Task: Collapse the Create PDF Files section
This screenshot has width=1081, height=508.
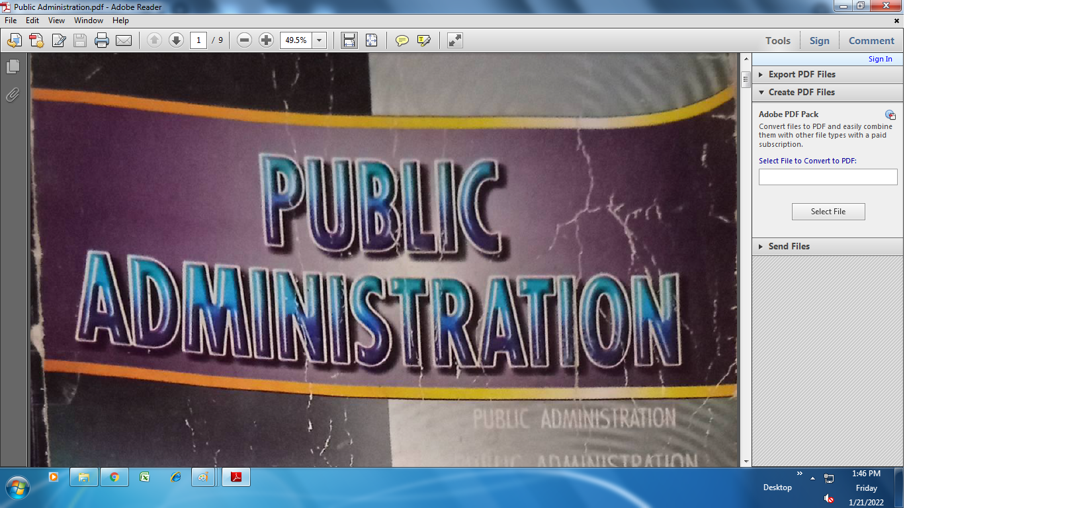Action: tap(828, 93)
